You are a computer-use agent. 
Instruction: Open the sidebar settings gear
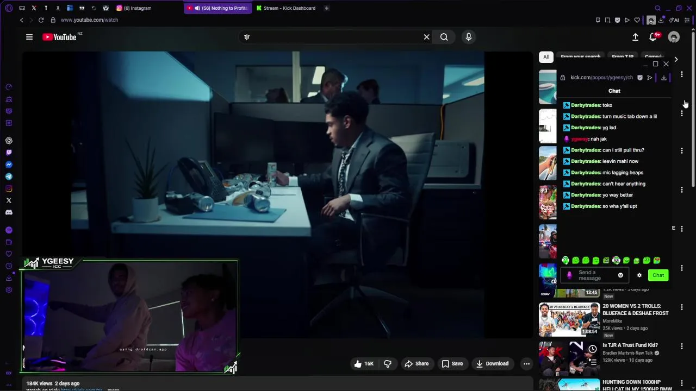(x=9, y=290)
